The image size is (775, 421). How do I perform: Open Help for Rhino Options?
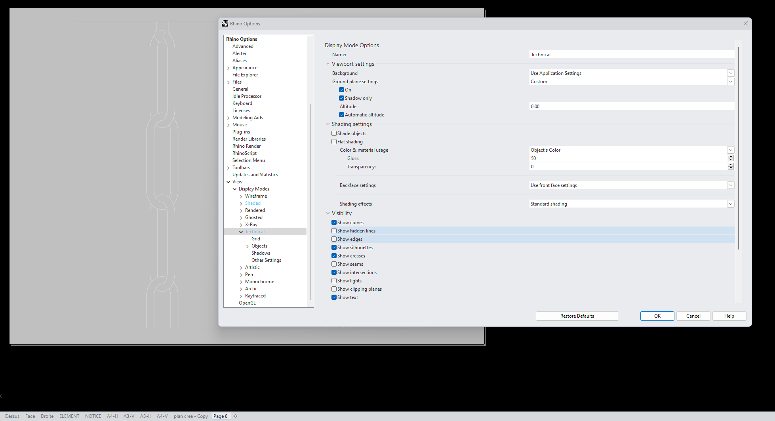(x=729, y=316)
